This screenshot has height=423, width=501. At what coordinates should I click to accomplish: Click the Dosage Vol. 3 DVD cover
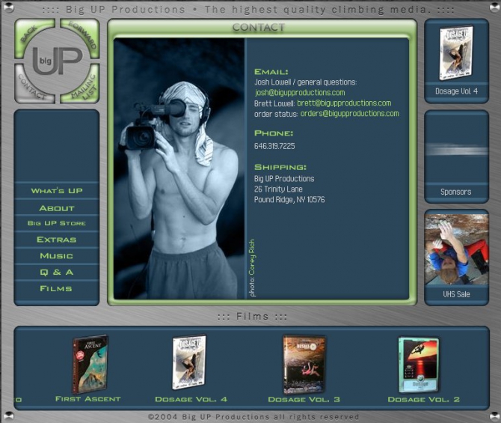pos(304,365)
